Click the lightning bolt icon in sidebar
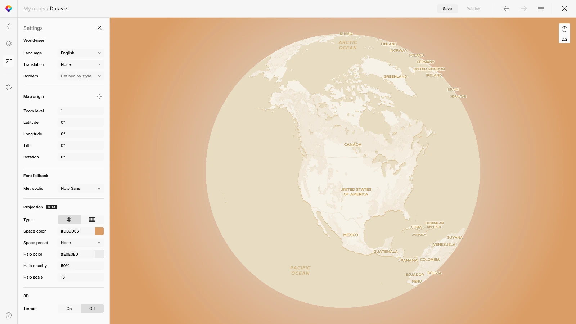 tap(9, 26)
